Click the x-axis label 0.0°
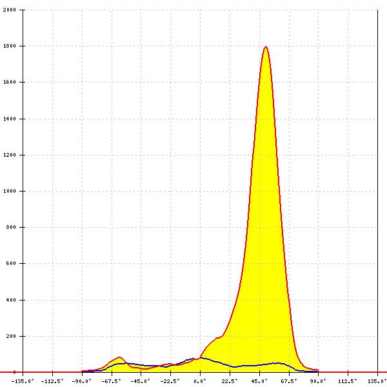 200,381
